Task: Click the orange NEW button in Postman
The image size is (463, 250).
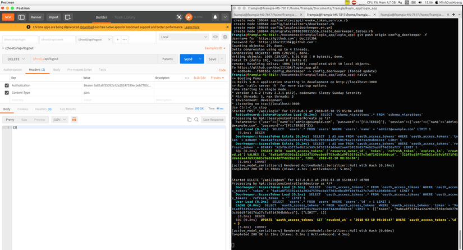Action: click(8, 17)
